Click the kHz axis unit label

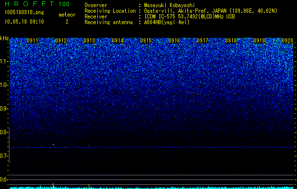click(x=4, y=38)
